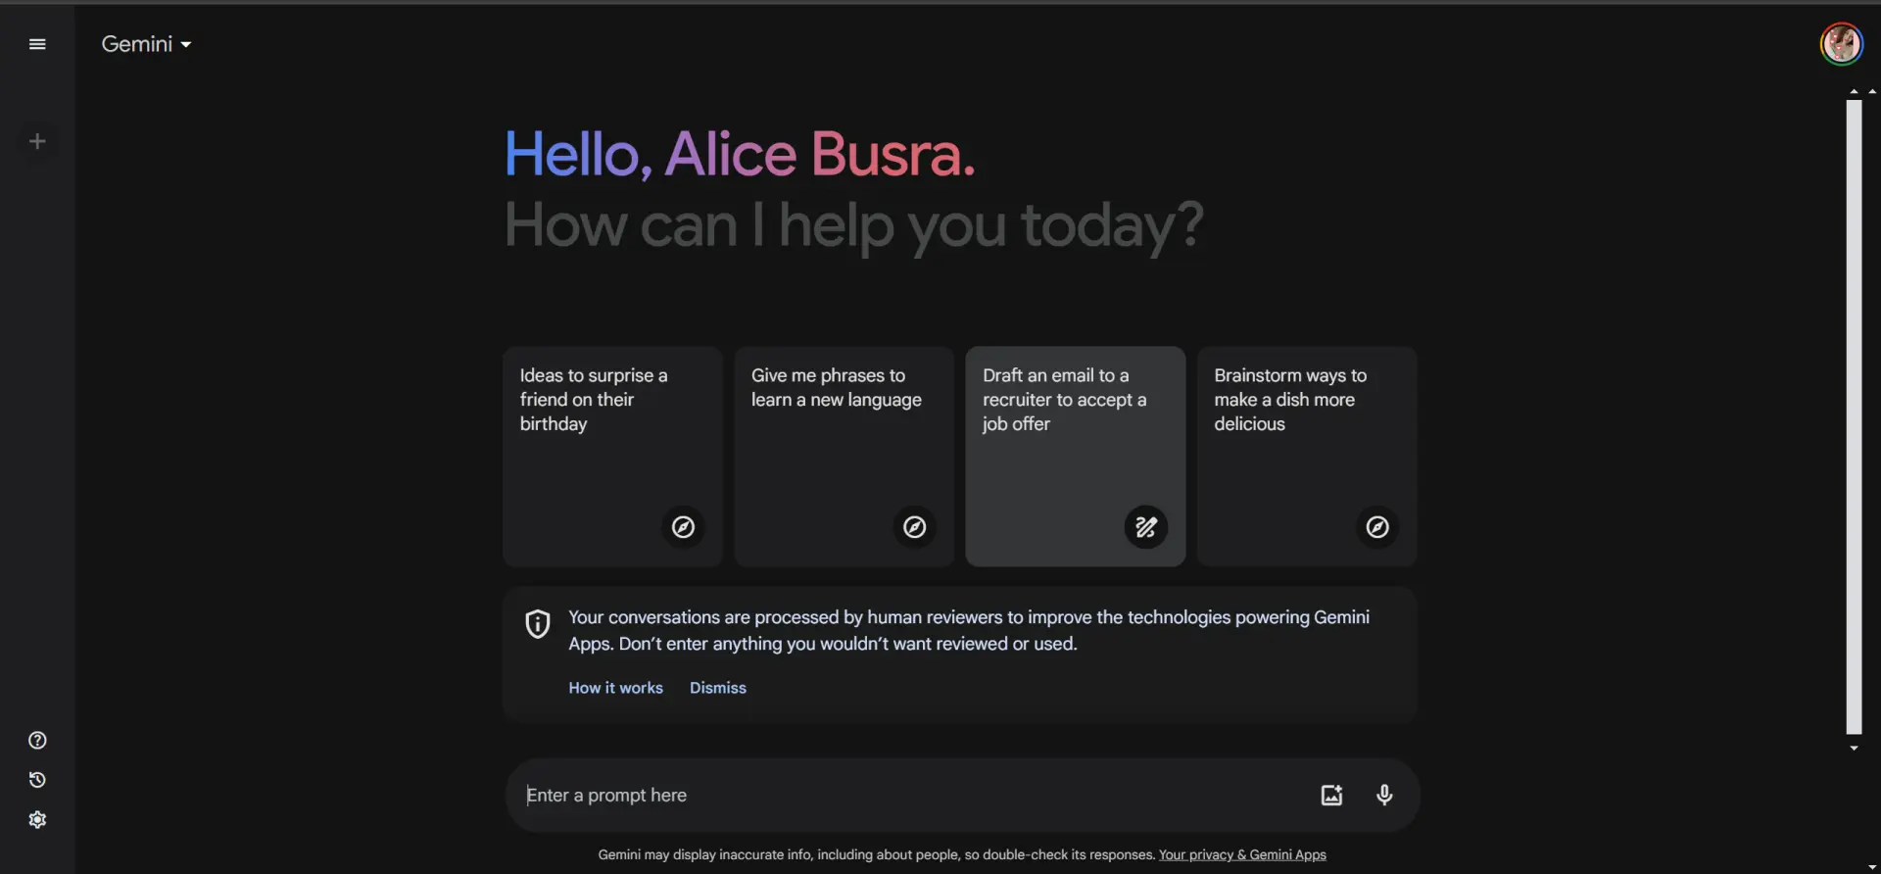Screen dimensions: 1881x874
Task: Click the scrollbar up arrow
Action: tap(1854, 91)
